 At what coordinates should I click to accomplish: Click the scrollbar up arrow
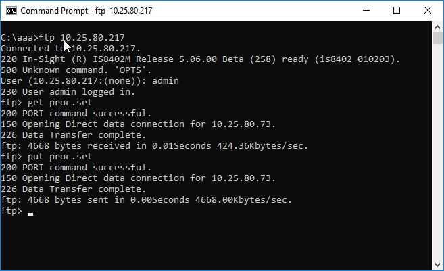[437, 28]
